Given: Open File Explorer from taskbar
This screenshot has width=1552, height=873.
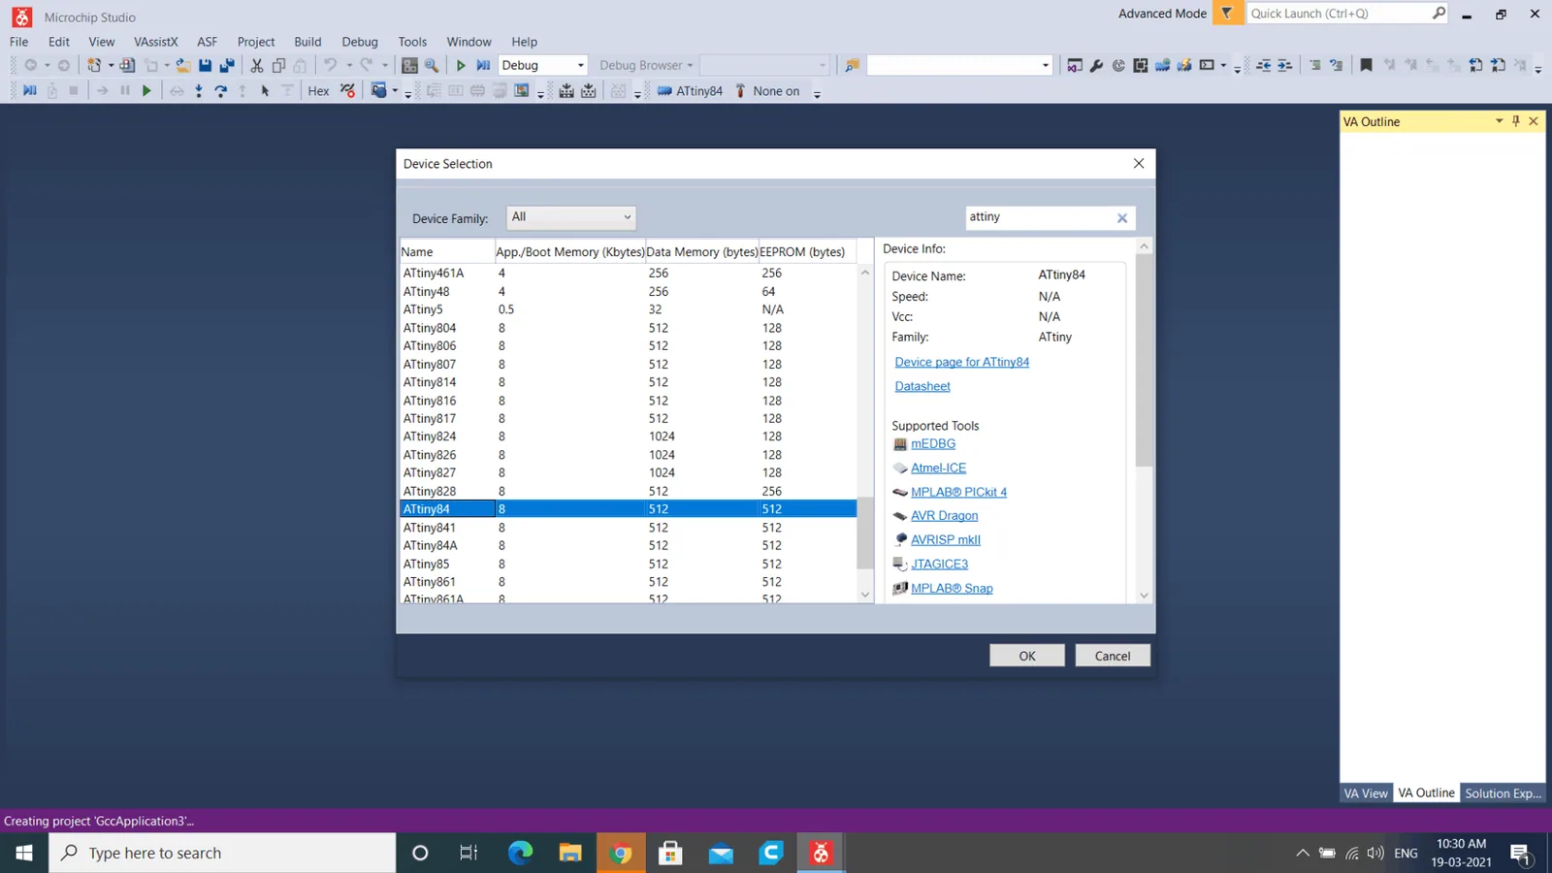Looking at the screenshot, I should [570, 853].
